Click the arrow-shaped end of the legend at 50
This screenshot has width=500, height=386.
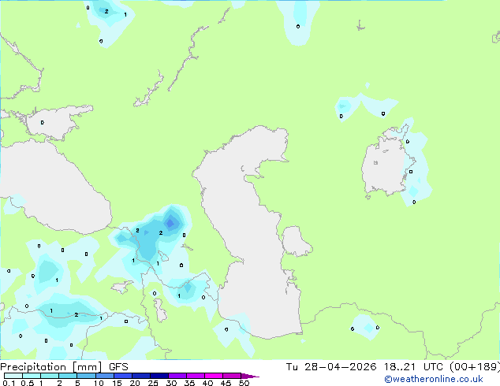click(x=250, y=376)
